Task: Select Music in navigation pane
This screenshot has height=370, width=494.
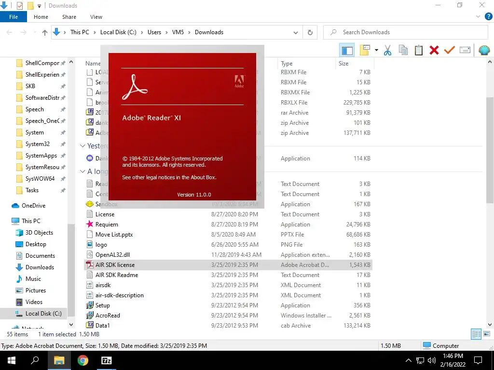Action: [33, 279]
